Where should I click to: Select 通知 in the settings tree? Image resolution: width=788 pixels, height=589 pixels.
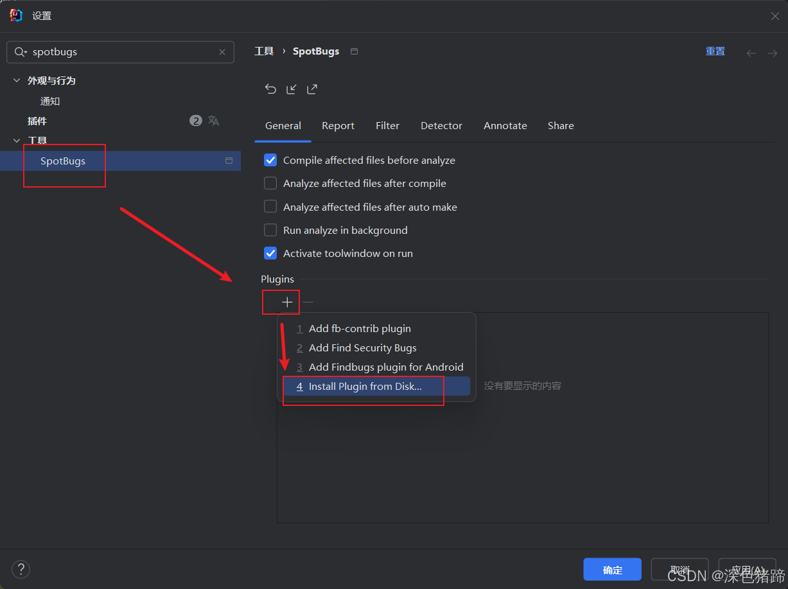click(x=50, y=101)
